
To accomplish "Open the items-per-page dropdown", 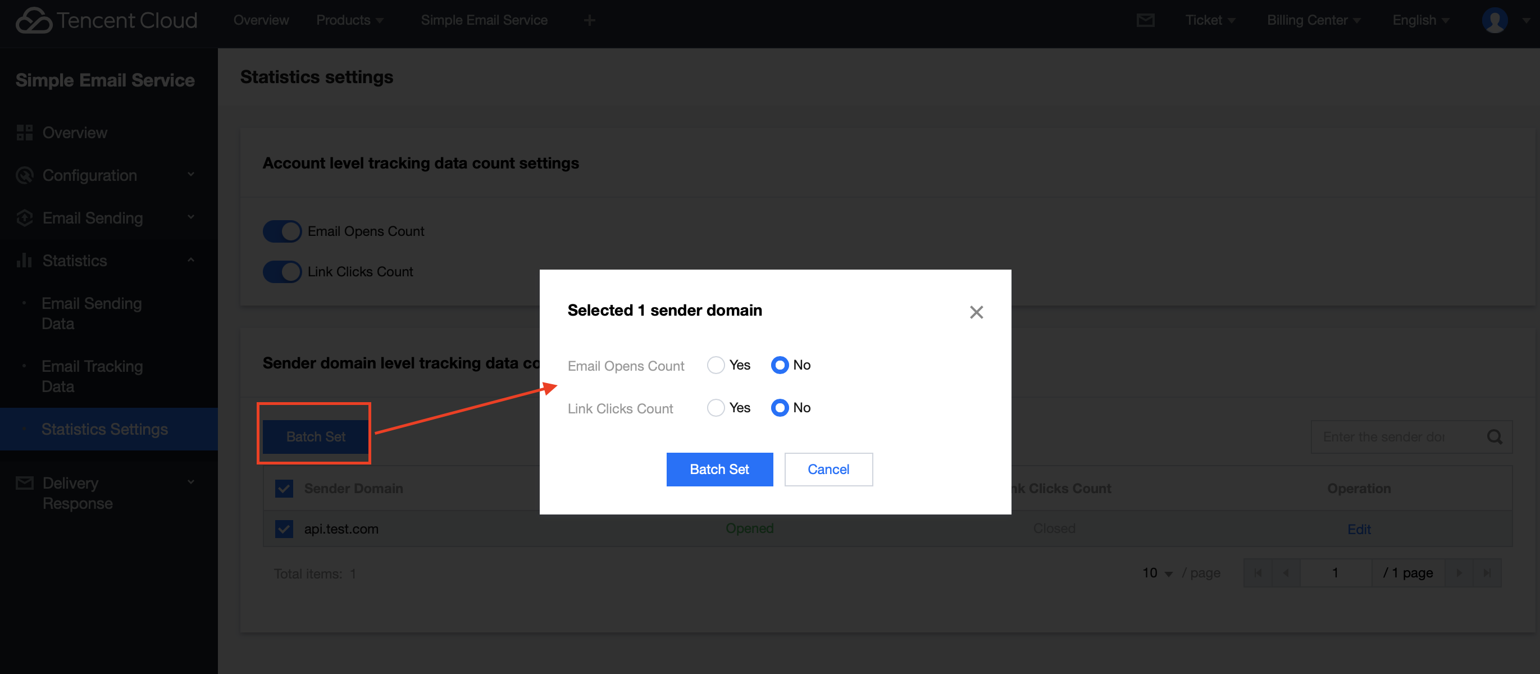I will point(1158,573).
